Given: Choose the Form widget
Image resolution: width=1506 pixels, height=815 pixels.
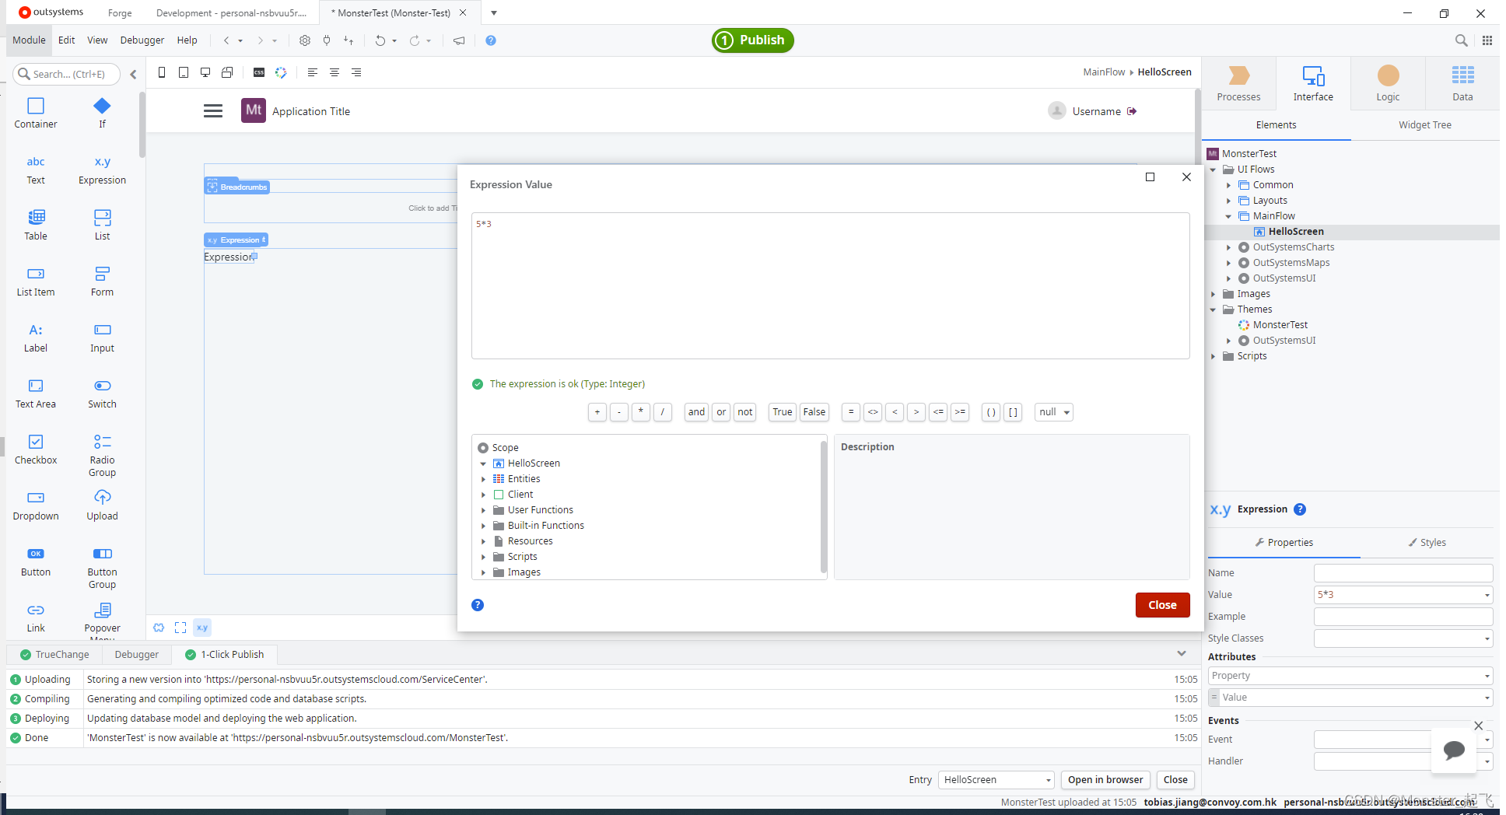Looking at the screenshot, I should pyautogui.click(x=102, y=282).
